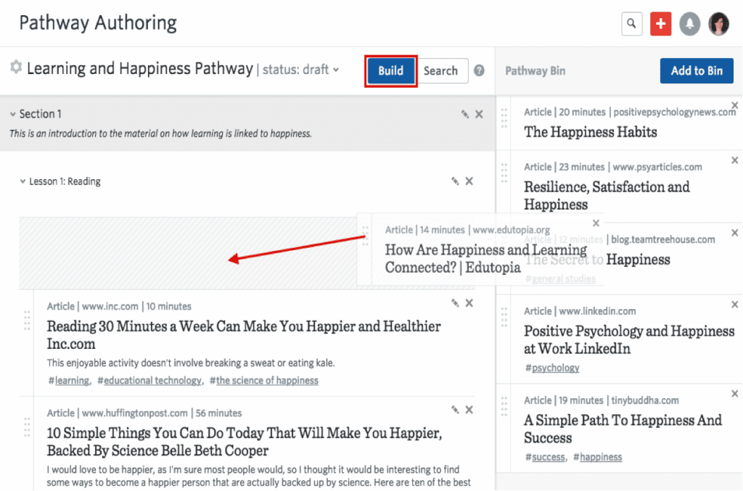Switch to the Build tab

click(x=391, y=70)
